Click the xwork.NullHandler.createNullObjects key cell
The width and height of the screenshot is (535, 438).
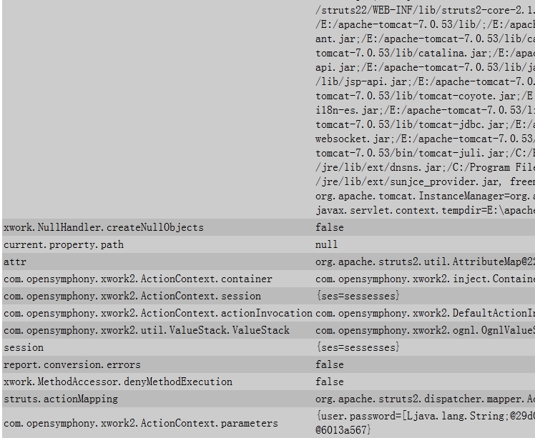pyautogui.click(x=104, y=227)
